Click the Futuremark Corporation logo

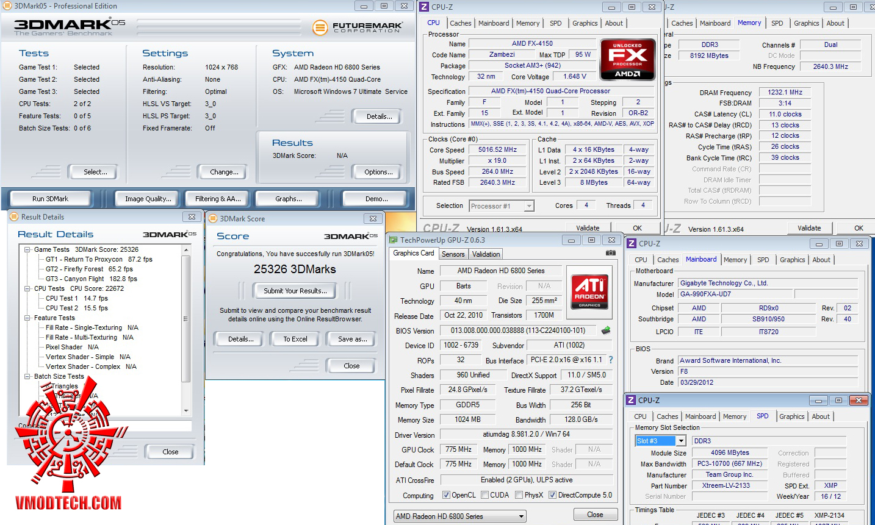pyautogui.click(x=358, y=27)
